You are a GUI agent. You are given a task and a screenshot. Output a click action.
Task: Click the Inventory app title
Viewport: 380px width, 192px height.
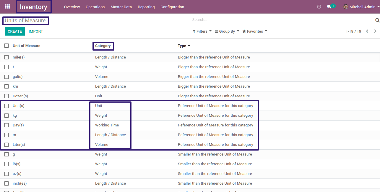coord(33,7)
